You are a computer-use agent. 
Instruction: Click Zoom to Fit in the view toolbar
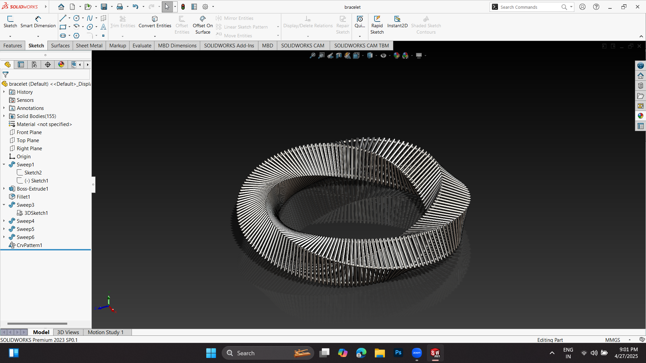pos(313,55)
